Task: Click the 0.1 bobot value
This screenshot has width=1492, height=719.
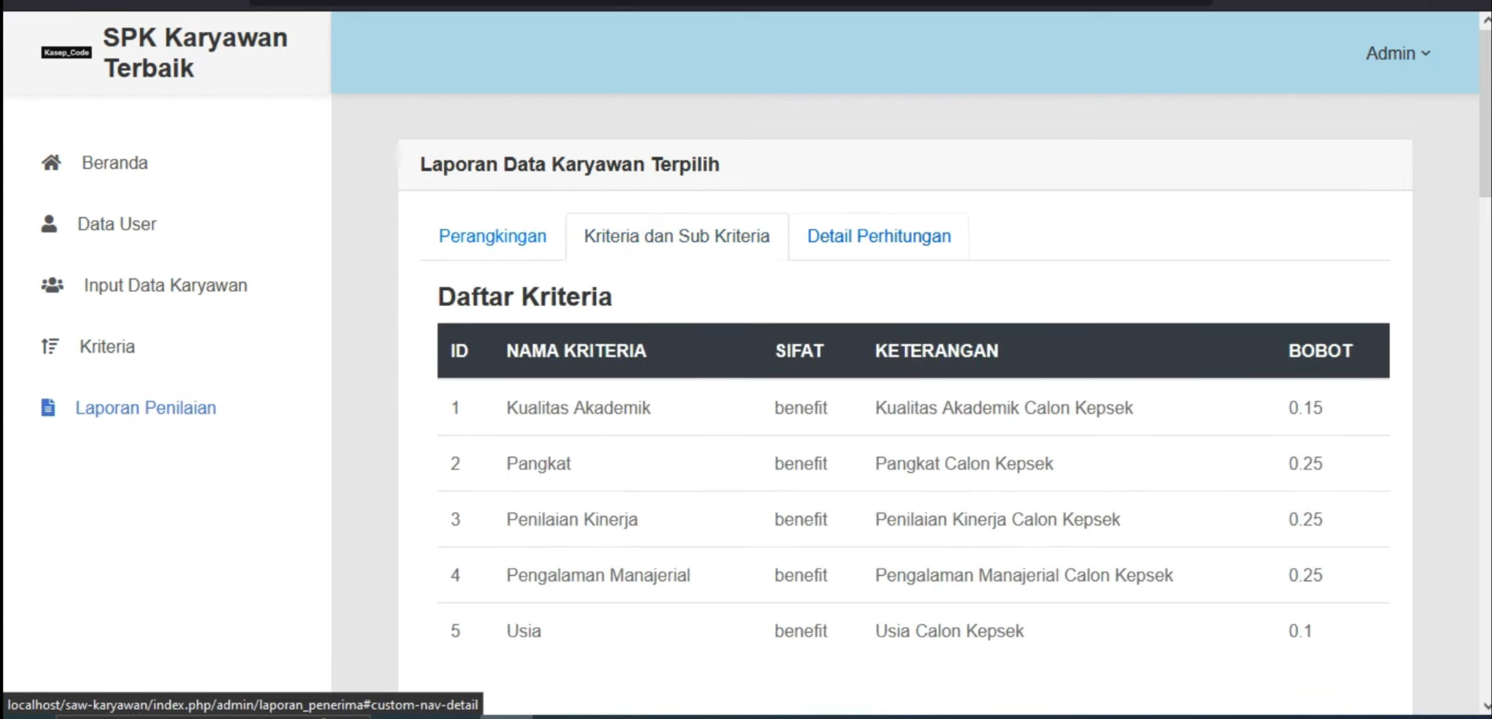Action: click(1300, 631)
